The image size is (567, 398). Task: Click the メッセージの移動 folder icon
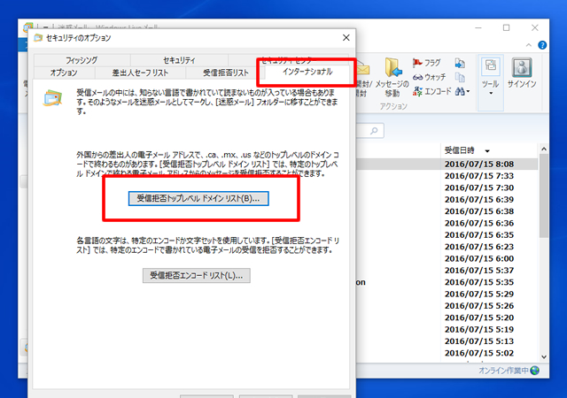click(391, 68)
